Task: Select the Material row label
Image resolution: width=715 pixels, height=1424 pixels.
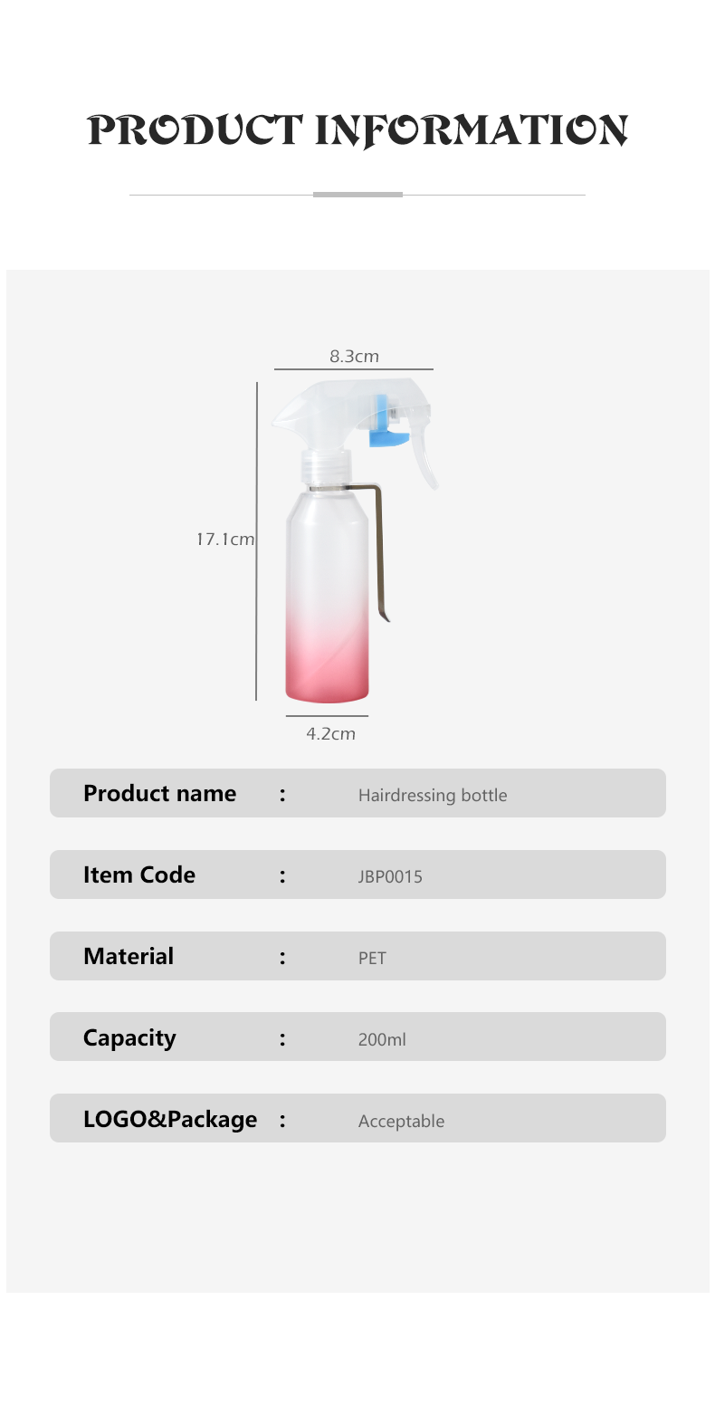Action: click(x=129, y=956)
